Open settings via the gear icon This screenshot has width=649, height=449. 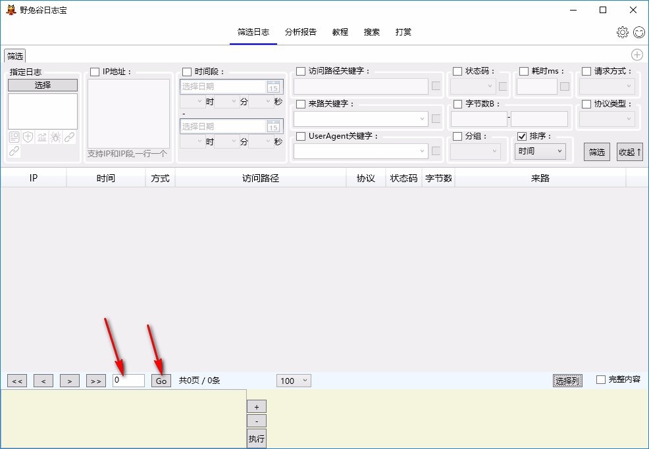622,32
